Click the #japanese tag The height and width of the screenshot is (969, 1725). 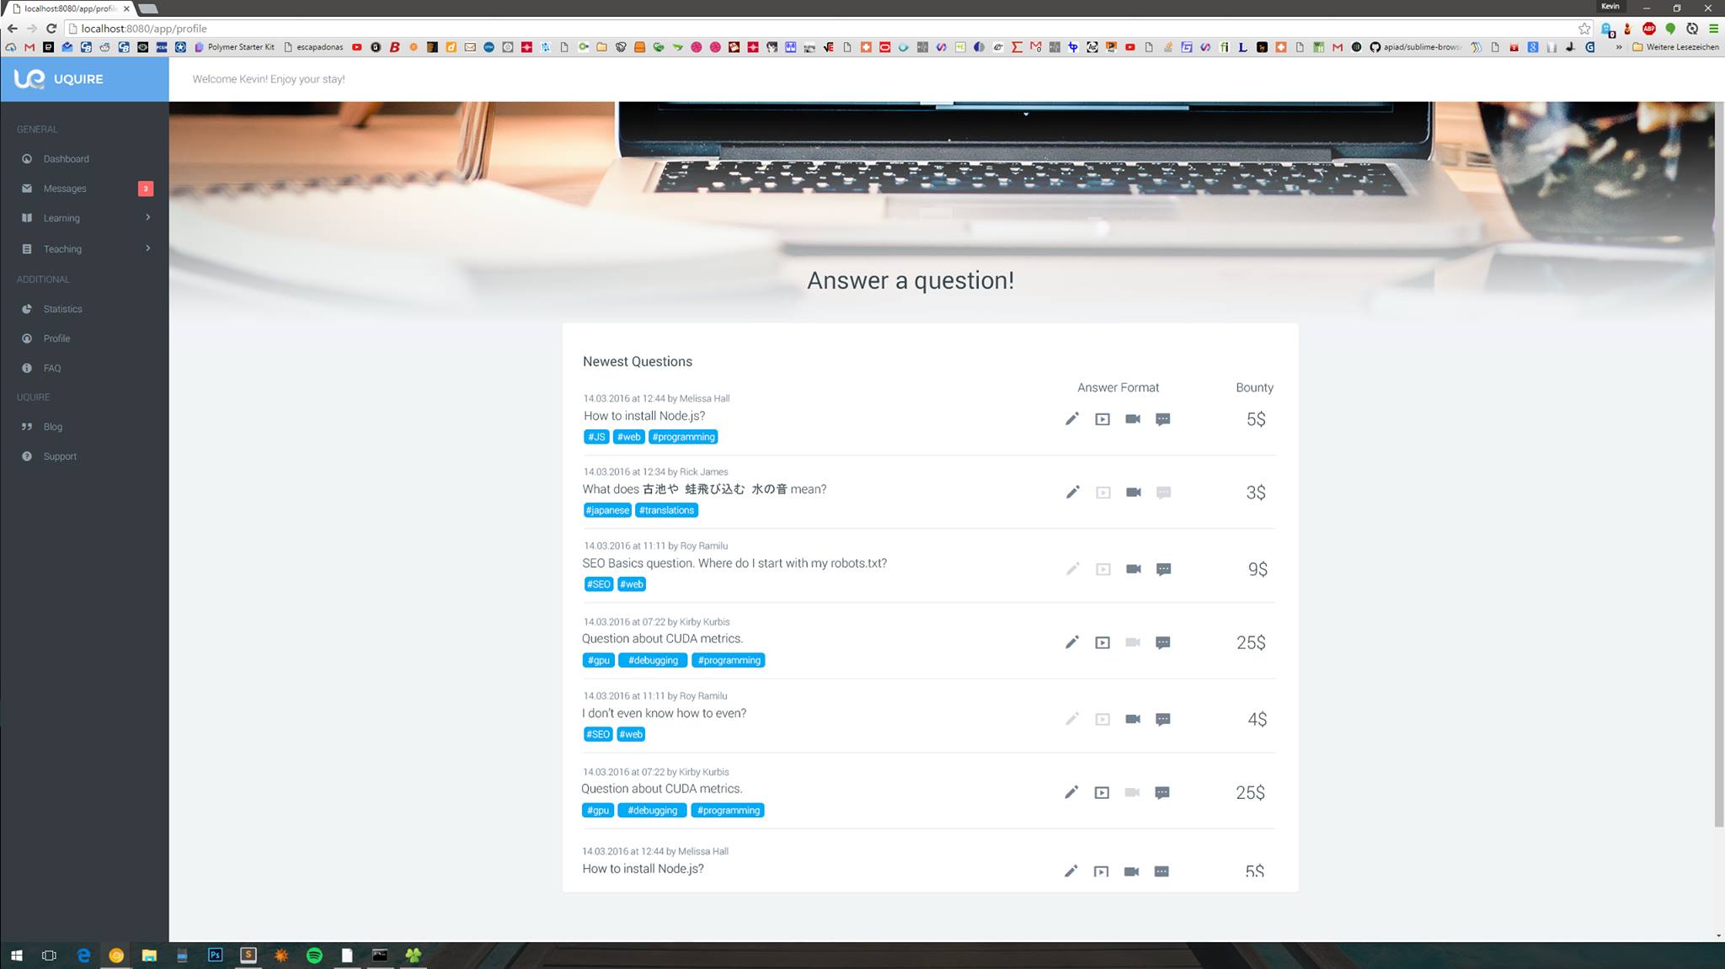[x=607, y=510]
